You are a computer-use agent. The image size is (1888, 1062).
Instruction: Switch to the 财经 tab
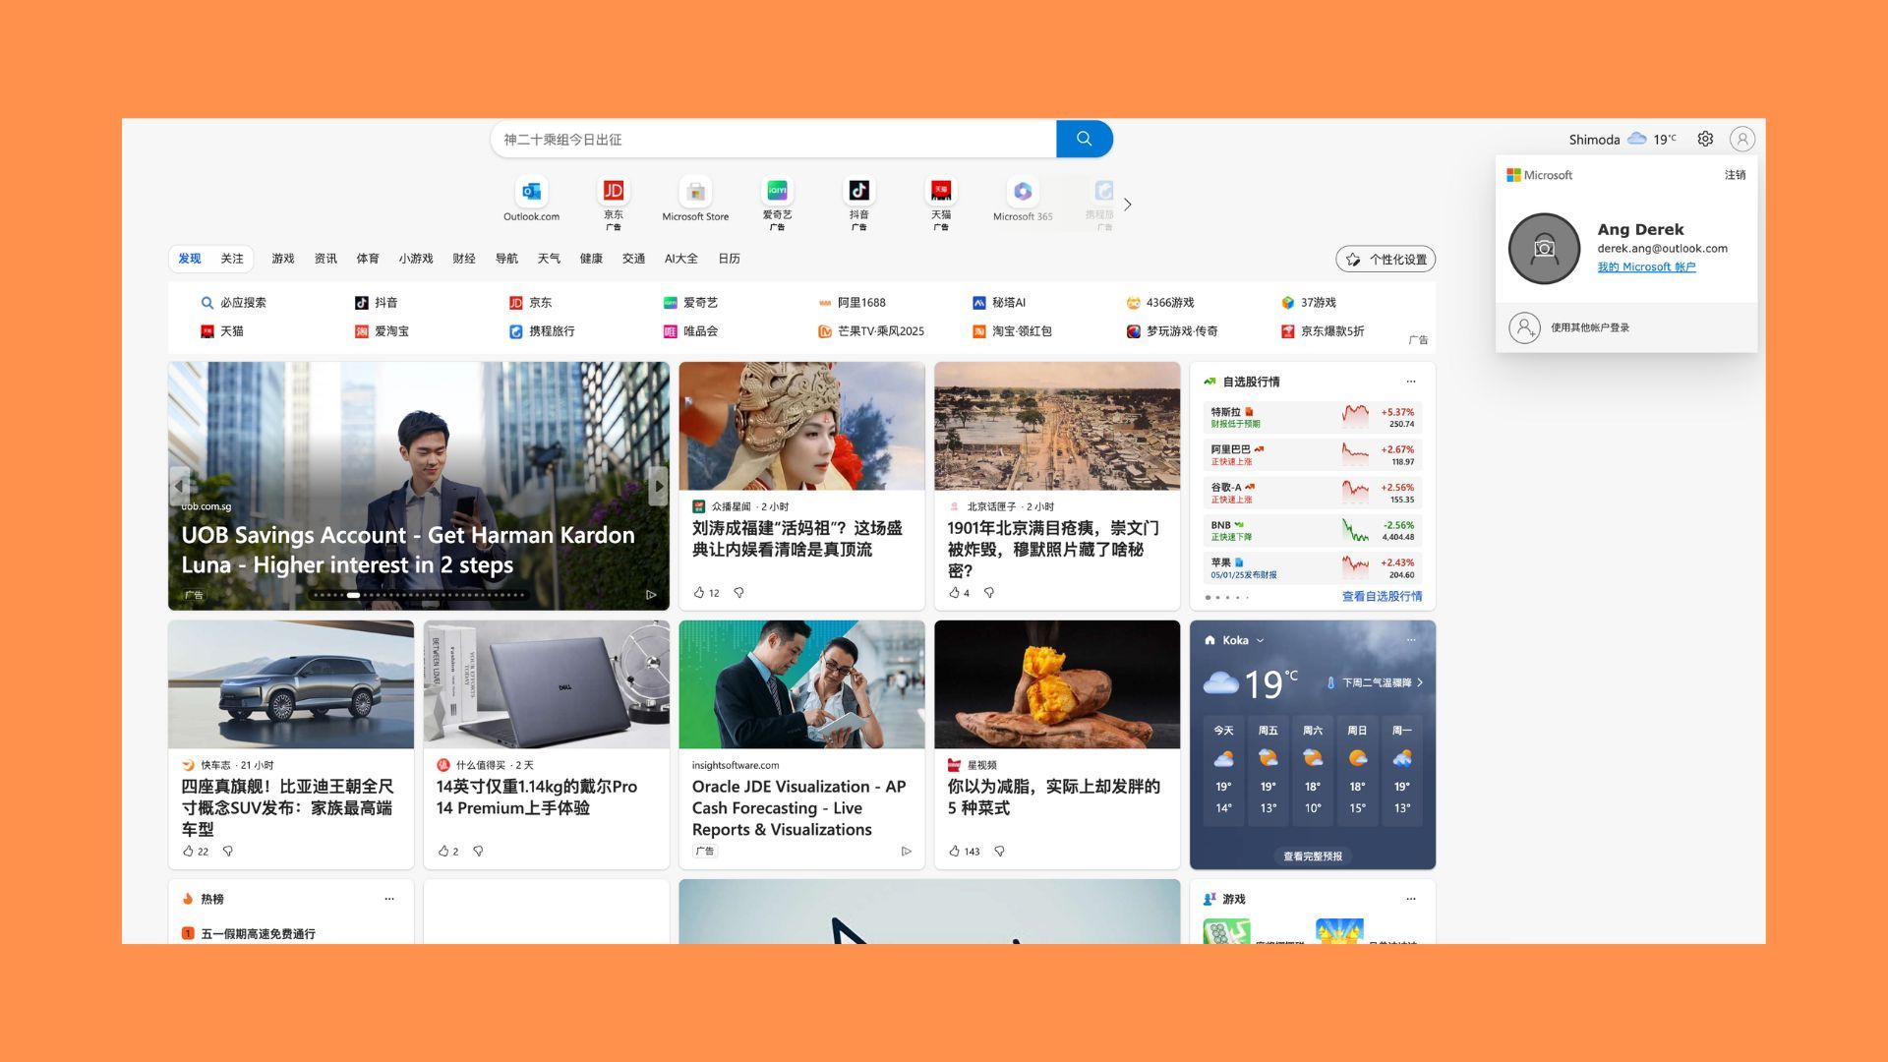point(463,259)
